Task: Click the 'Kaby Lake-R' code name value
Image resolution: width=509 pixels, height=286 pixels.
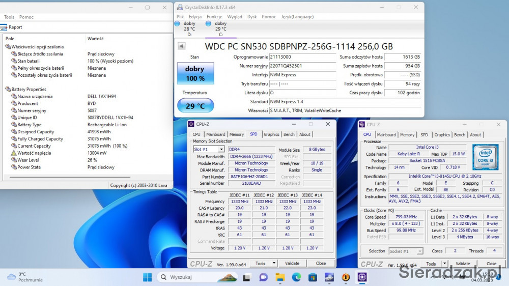Action: [x=409, y=154]
